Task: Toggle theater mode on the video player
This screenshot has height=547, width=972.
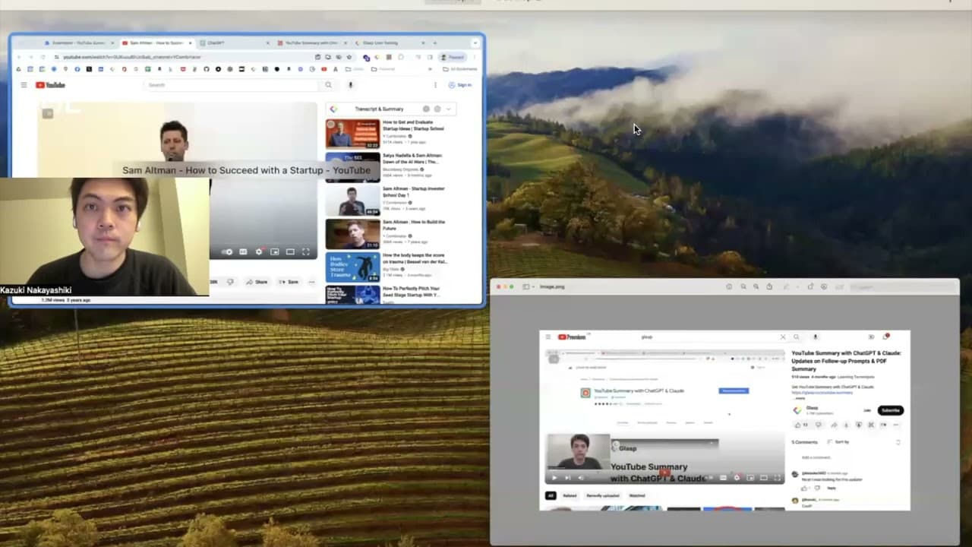Action: (x=290, y=252)
